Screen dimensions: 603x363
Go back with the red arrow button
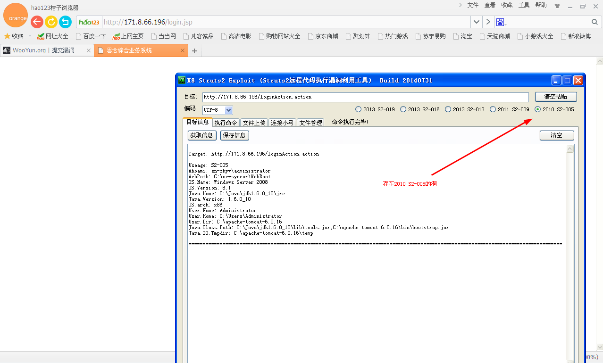(37, 22)
